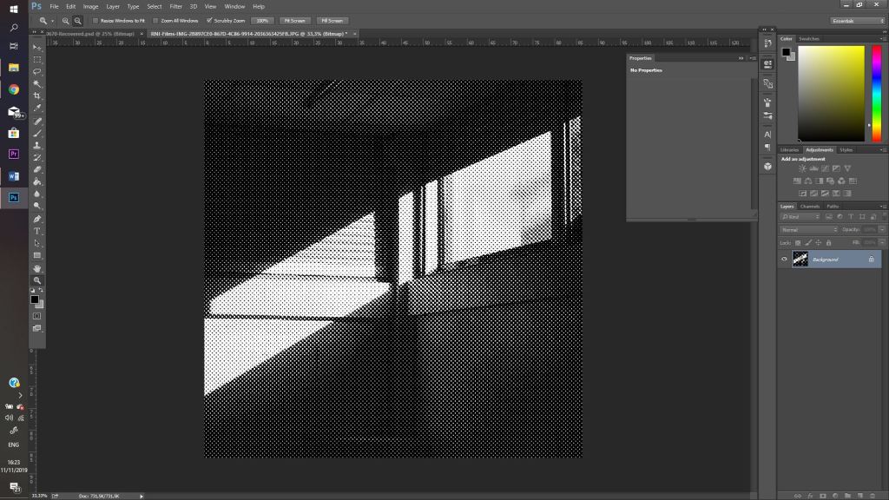The image size is (889, 500).
Task: Choose the Pen tool
Action: click(37, 219)
